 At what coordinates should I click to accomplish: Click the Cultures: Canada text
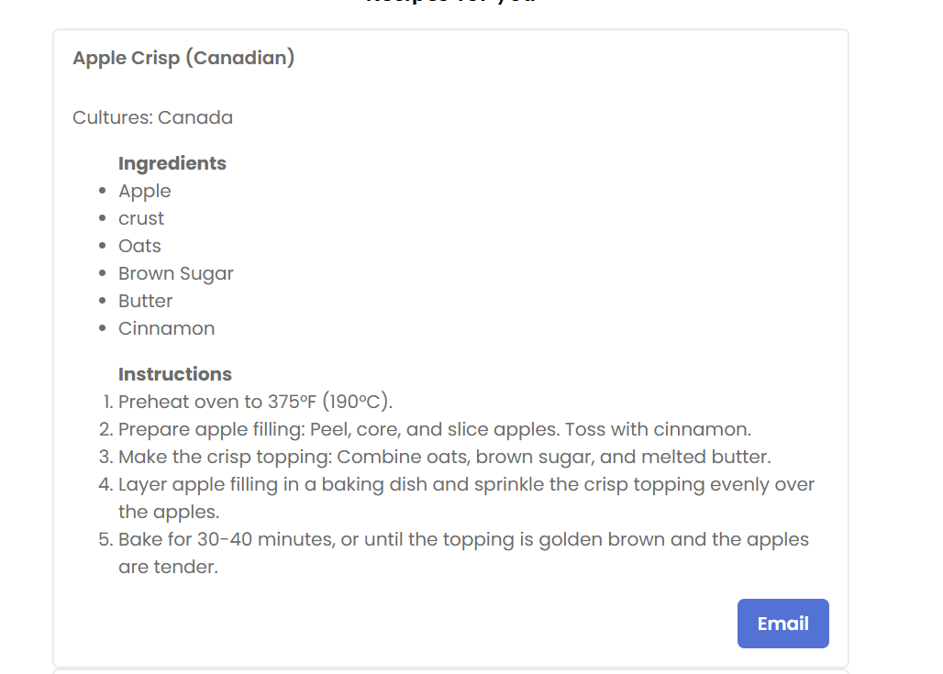tap(153, 117)
